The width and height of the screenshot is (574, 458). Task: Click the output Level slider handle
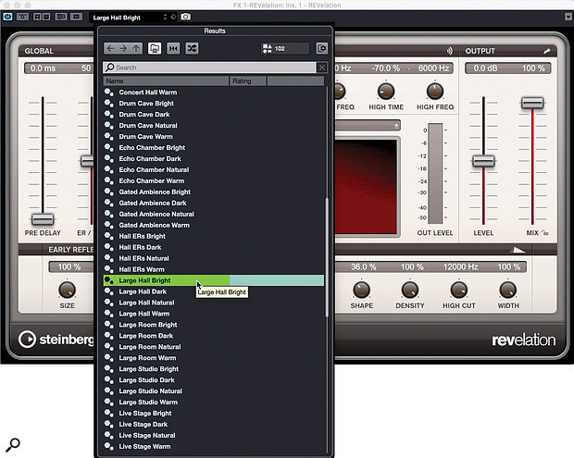pos(483,161)
